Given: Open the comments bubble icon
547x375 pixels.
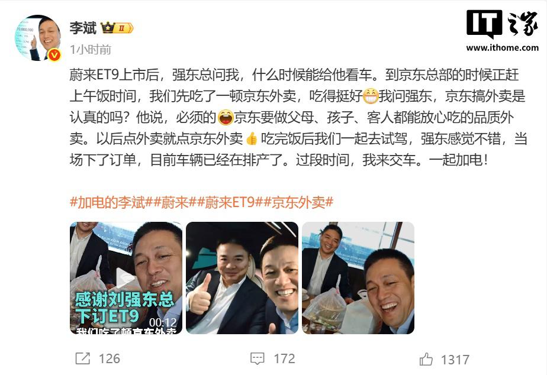Looking at the screenshot, I should click(258, 358).
